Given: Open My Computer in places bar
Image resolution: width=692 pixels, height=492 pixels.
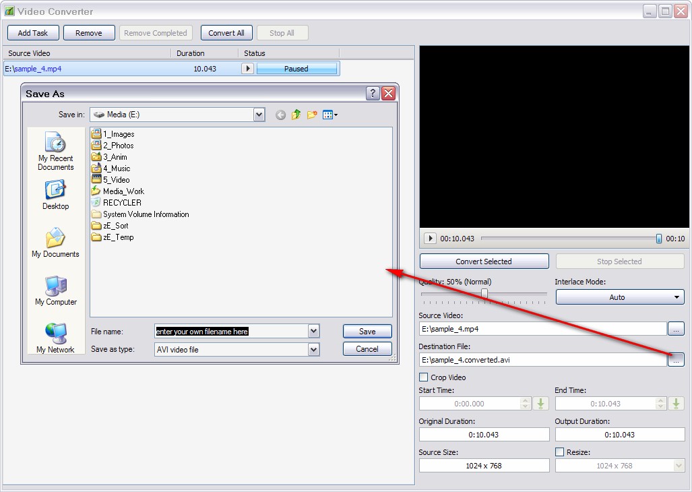Looking at the screenshot, I should 55,290.
